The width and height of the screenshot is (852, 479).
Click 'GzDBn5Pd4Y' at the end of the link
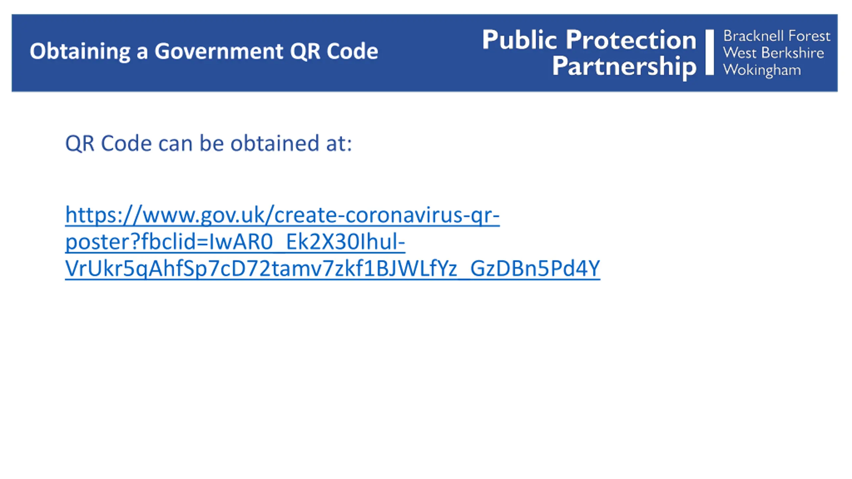(x=535, y=268)
